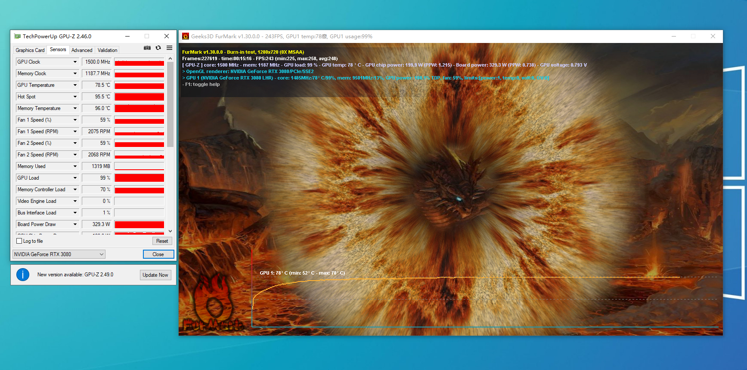
Task: Open the GPU Temperature sensor dropdown
Action: 75,85
